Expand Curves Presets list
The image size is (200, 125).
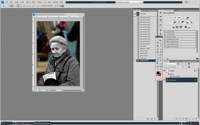(165, 34)
